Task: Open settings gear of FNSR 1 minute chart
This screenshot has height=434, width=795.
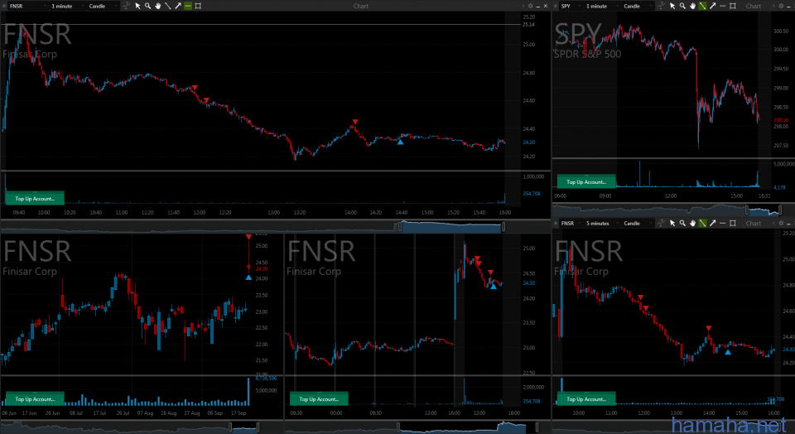Action: coord(530,6)
